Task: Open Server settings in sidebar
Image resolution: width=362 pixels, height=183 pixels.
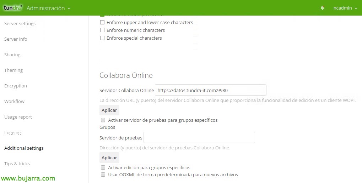Action: [x=20, y=24]
